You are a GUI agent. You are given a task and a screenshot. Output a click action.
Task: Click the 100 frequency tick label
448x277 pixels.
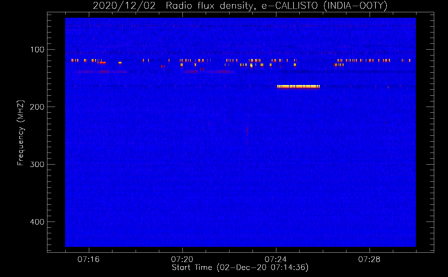(x=37, y=50)
